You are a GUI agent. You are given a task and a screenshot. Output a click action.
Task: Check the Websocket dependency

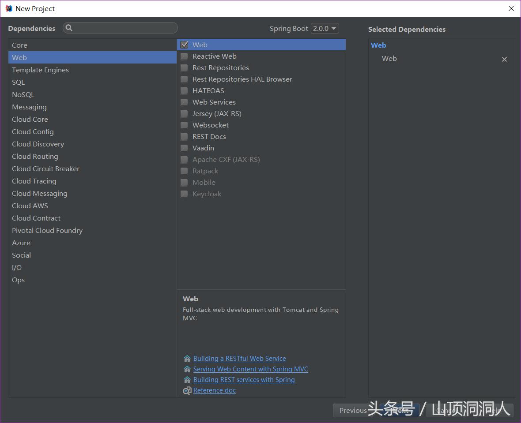[x=184, y=125]
